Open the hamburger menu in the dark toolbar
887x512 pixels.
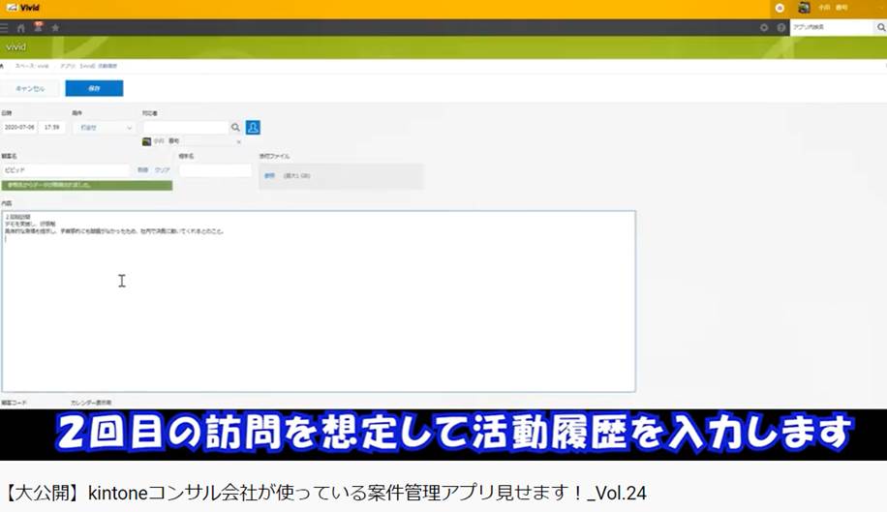click(x=4, y=28)
